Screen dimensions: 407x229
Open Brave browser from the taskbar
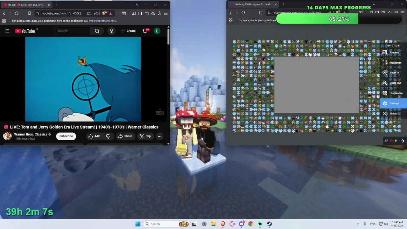pyautogui.click(x=223, y=224)
